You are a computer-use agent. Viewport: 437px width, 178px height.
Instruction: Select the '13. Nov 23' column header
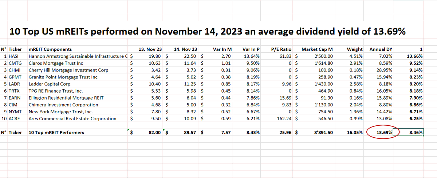(x=150, y=49)
